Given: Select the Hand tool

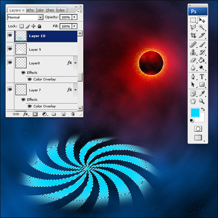Looking at the screenshot, I should [x=193, y=101].
